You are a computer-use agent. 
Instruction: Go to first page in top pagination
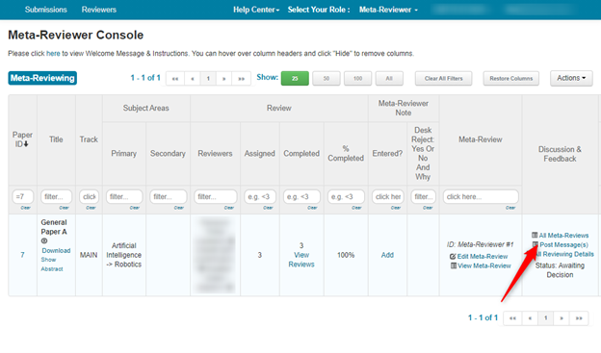tap(175, 79)
